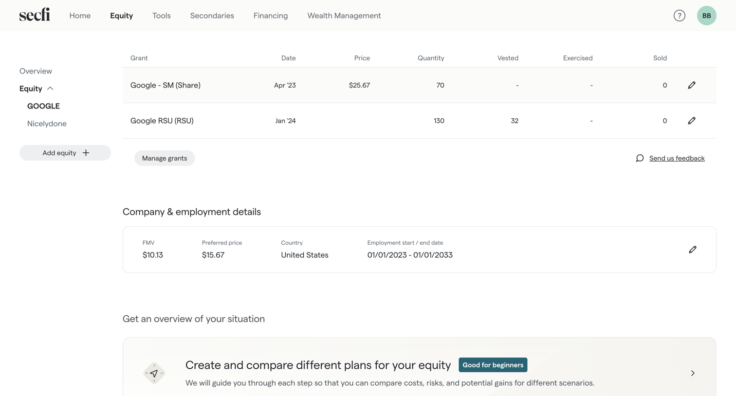Select GOOGLE in the sidebar
This screenshot has height=396, width=736.
[43, 106]
